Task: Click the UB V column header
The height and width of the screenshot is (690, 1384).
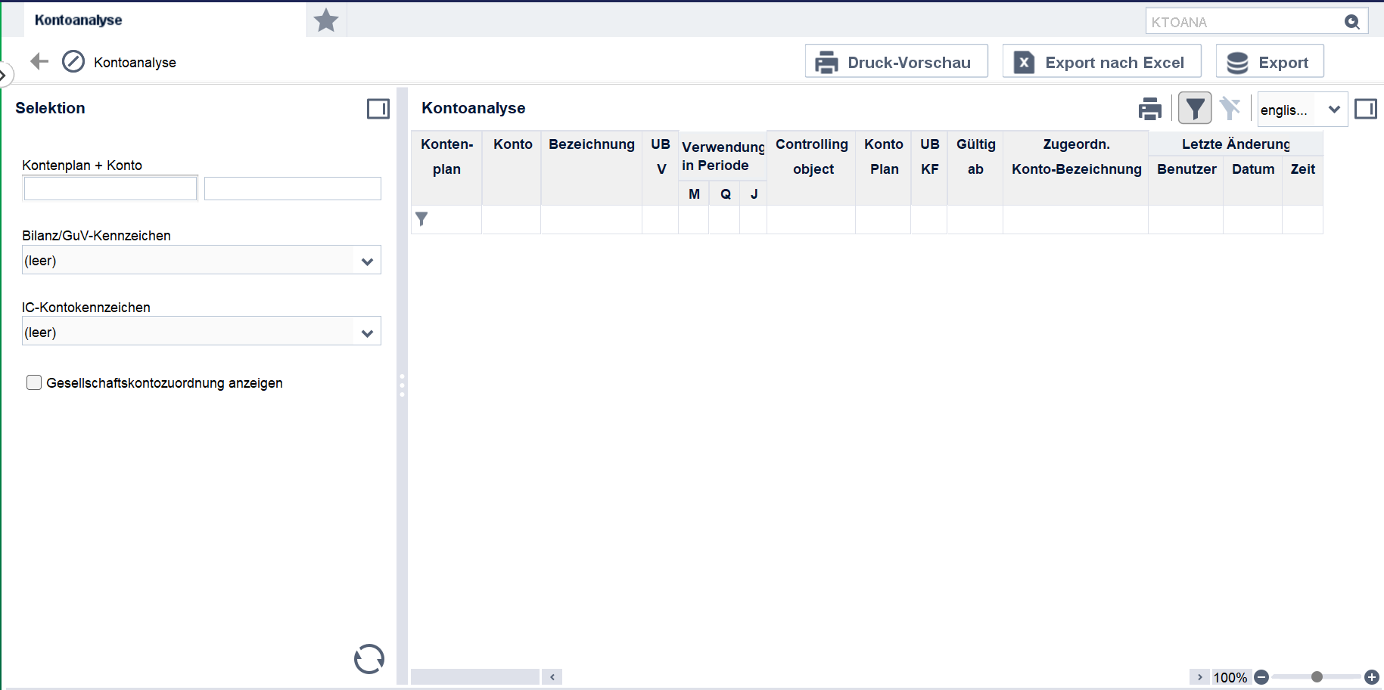Action: tap(661, 167)
